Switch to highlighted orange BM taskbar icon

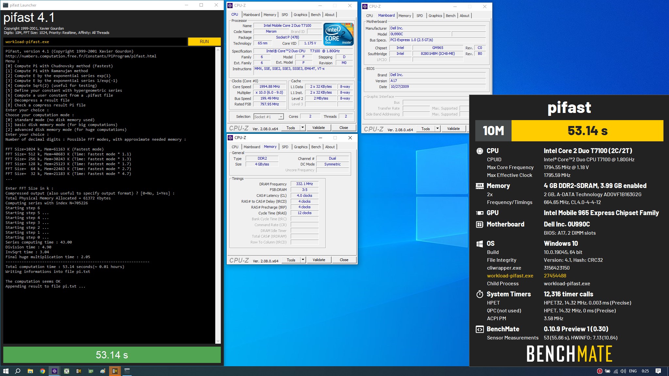coord(115,371)
